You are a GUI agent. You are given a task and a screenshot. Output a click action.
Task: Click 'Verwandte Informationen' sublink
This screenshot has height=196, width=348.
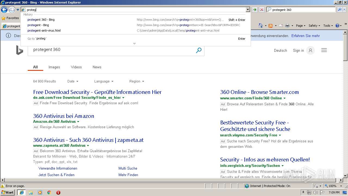(58, 168)
